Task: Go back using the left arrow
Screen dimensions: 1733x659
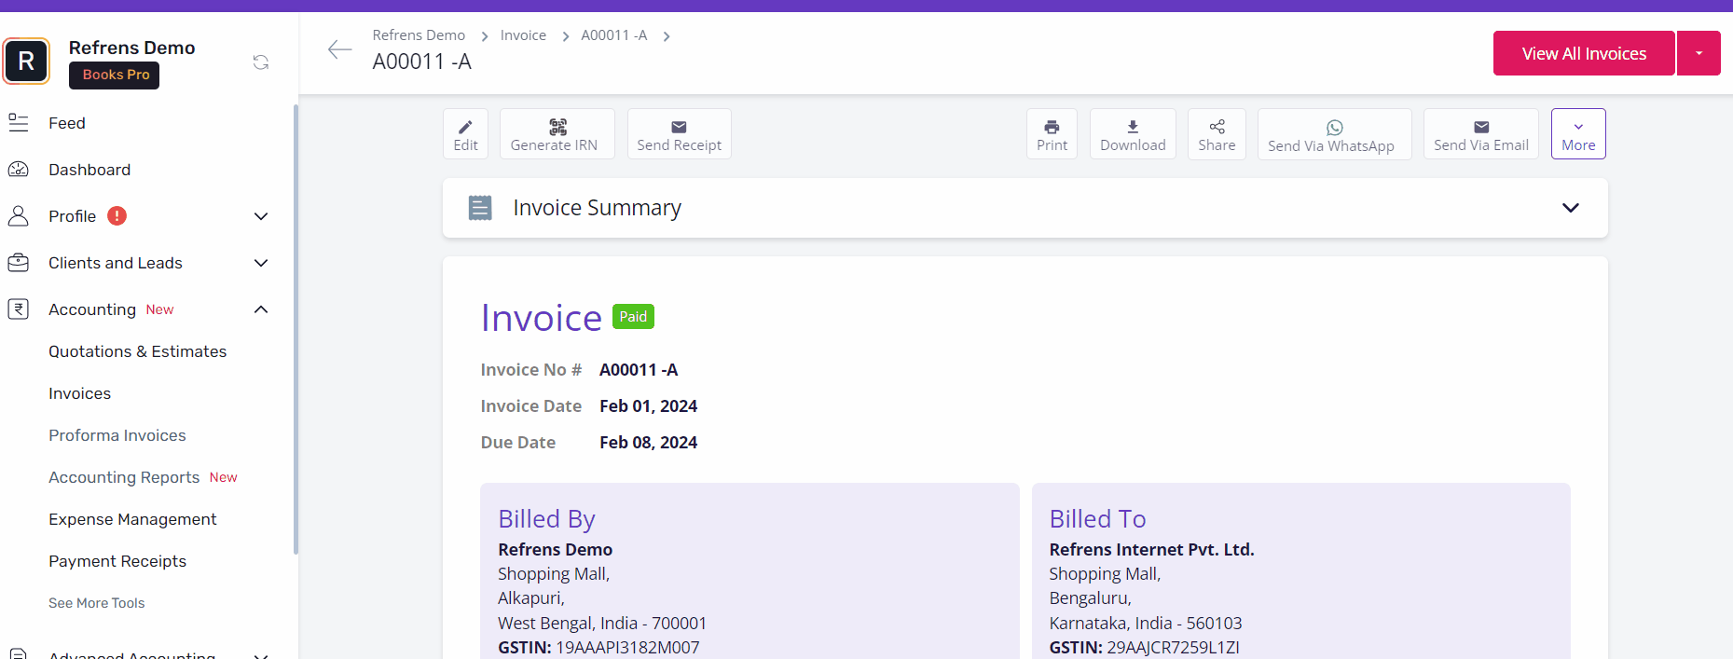Action: tap(339, 49)
